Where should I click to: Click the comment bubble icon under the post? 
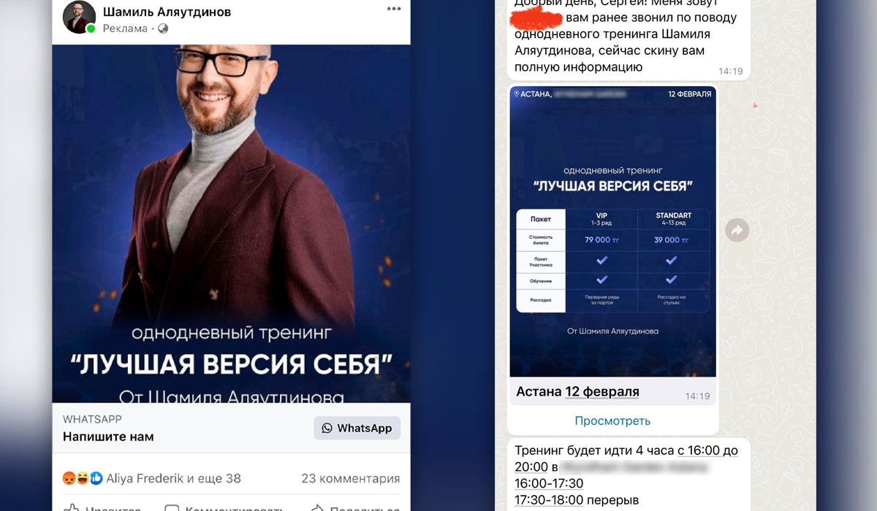click(x=172, y=507)
